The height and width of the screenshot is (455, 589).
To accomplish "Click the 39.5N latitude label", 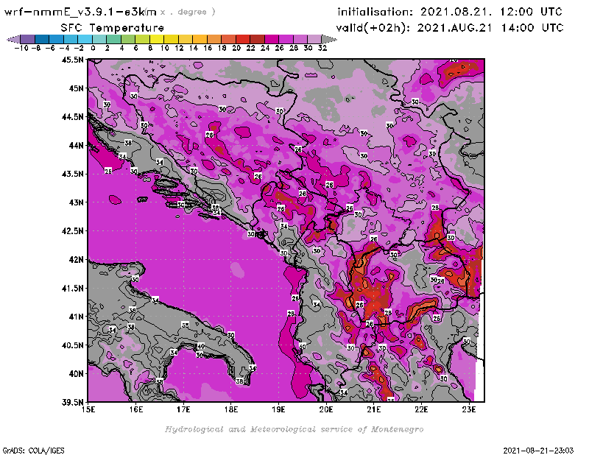I will coord(72,403).
